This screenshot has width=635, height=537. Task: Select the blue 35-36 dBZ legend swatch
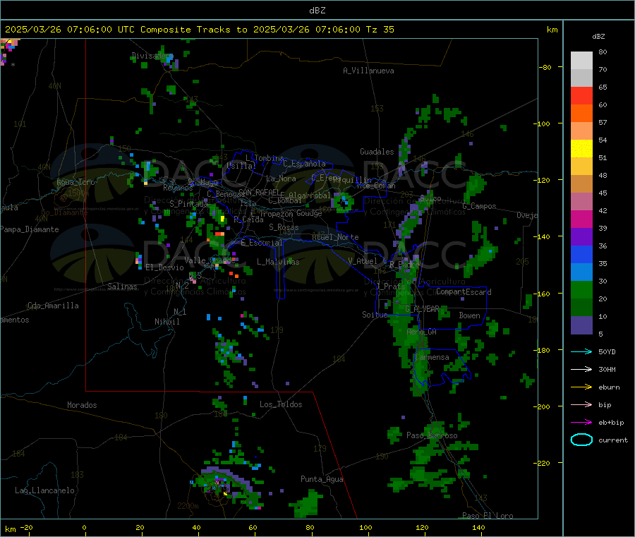[581, 254]
